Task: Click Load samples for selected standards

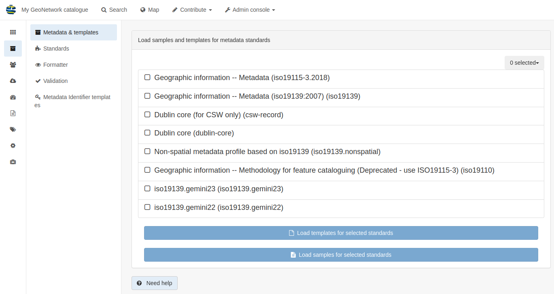Action: 341,255
